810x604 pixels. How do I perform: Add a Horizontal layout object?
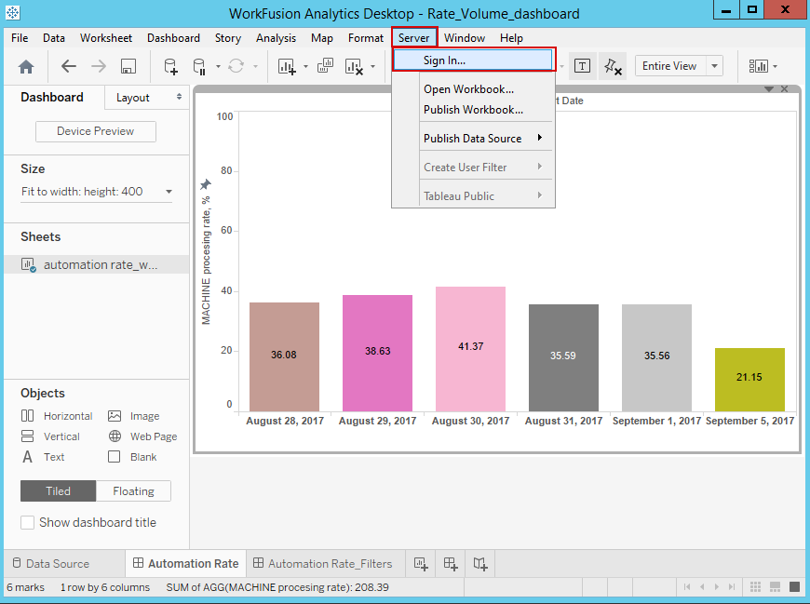(57, 416)
